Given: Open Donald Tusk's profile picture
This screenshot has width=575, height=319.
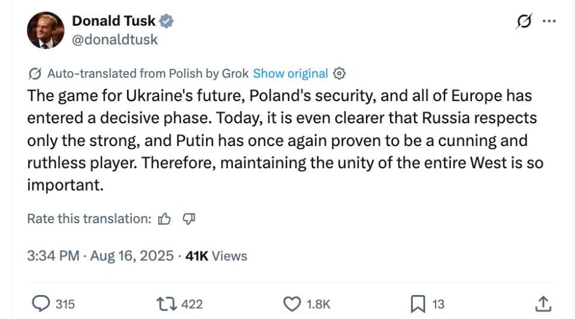Looking at the screenshot, I should (46, 30).
